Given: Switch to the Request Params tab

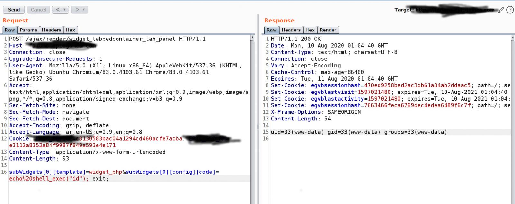Looking at the screenshot, I should click(28, 30).
